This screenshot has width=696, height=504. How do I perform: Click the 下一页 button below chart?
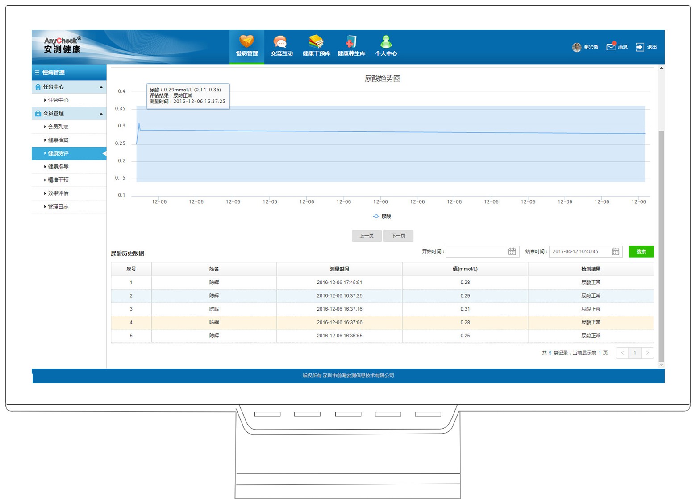click(398, 236)
